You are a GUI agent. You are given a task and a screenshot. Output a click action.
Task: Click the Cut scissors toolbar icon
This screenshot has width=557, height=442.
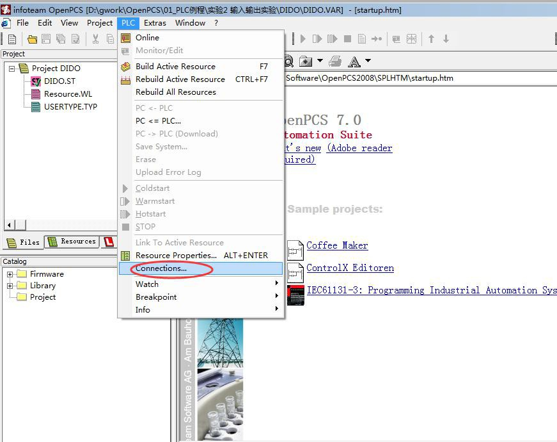click(95, 39)
